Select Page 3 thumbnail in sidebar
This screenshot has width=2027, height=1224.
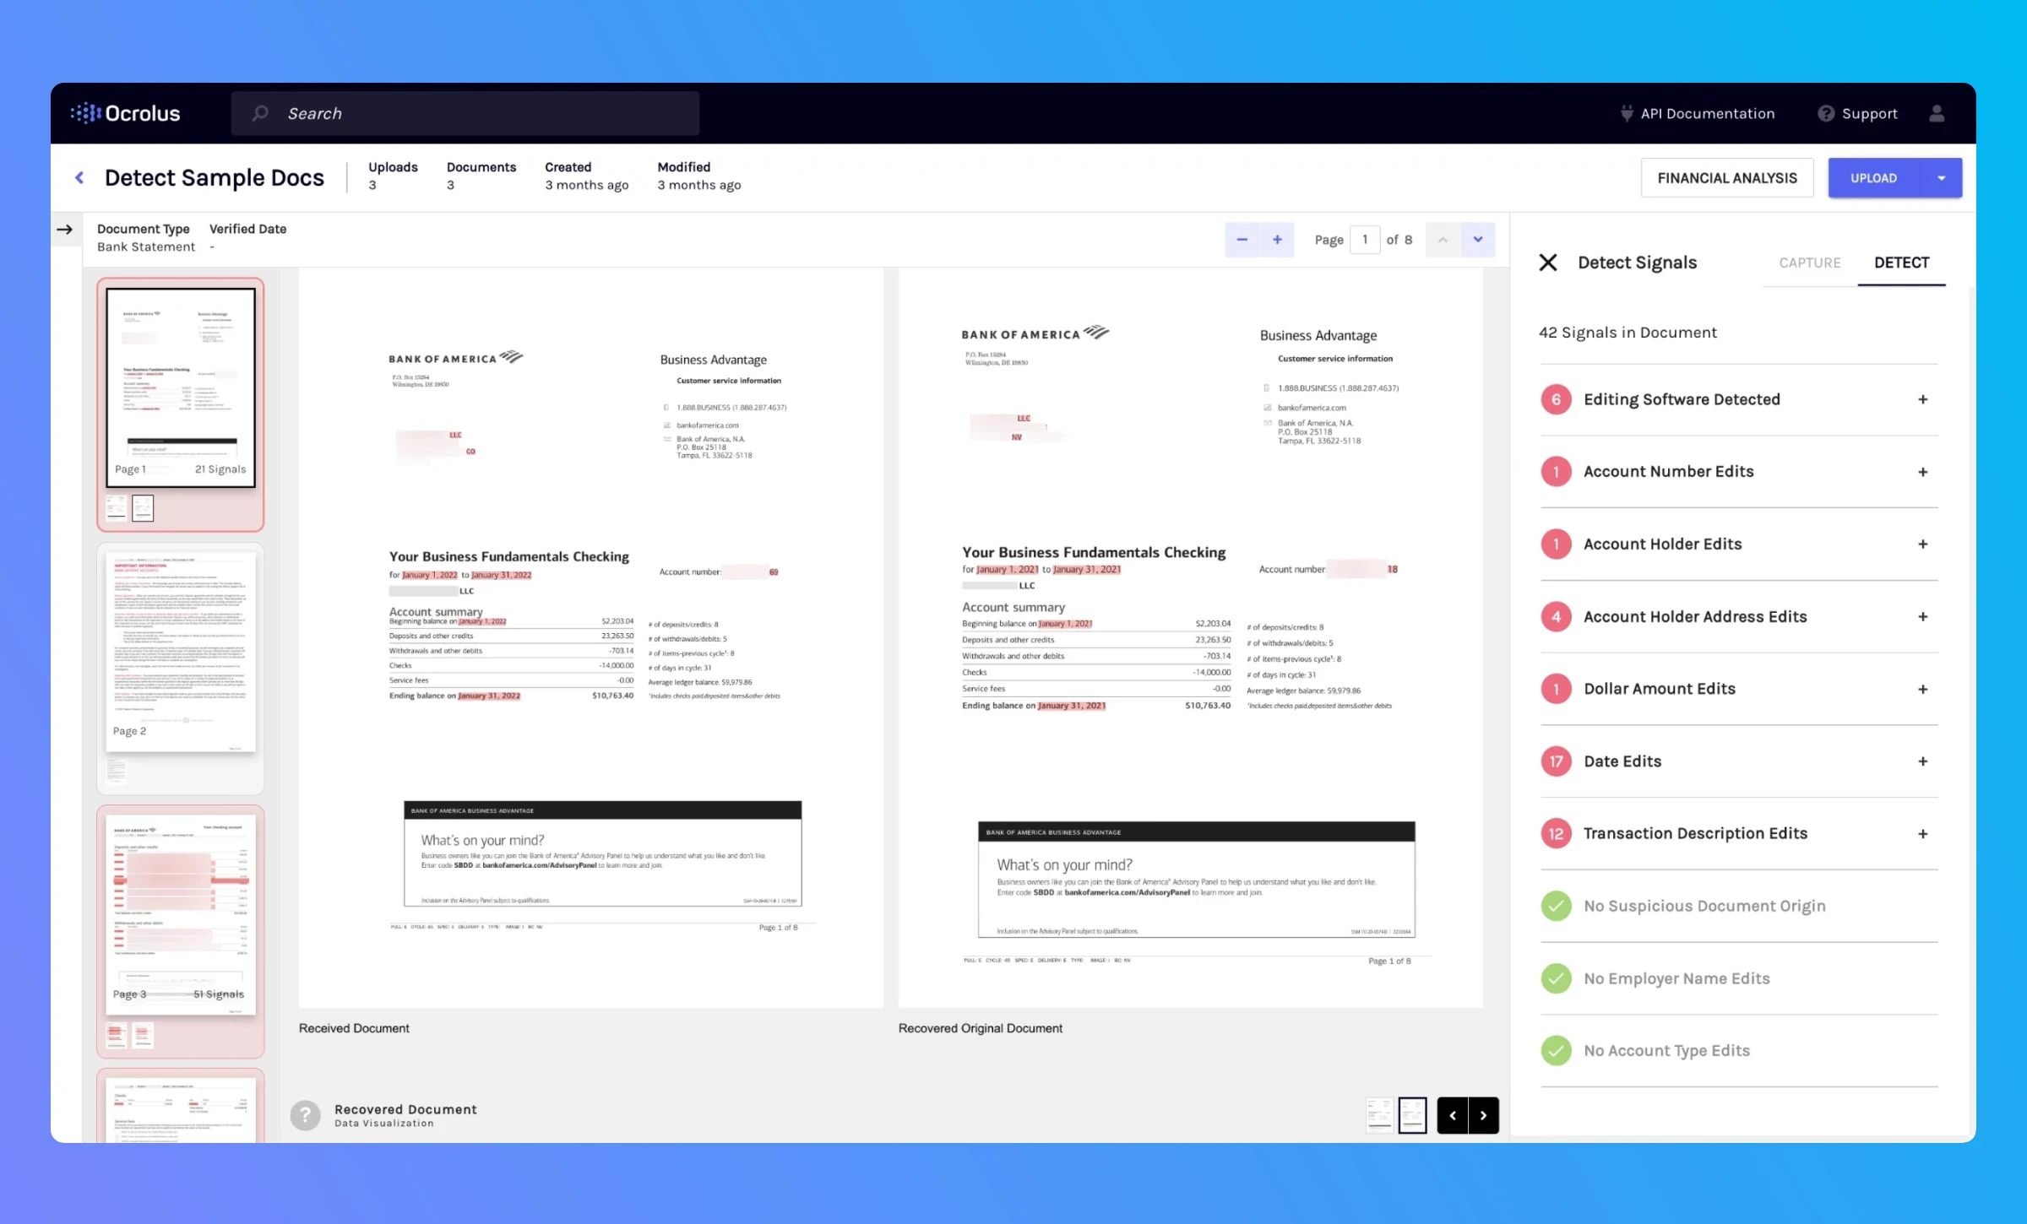pos(180,904)
